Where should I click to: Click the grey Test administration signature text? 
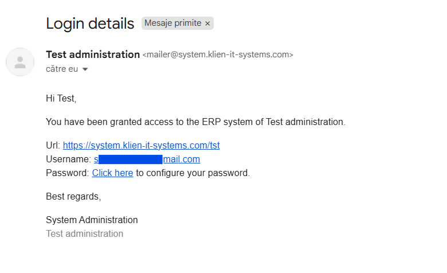[x=84, y=233]
